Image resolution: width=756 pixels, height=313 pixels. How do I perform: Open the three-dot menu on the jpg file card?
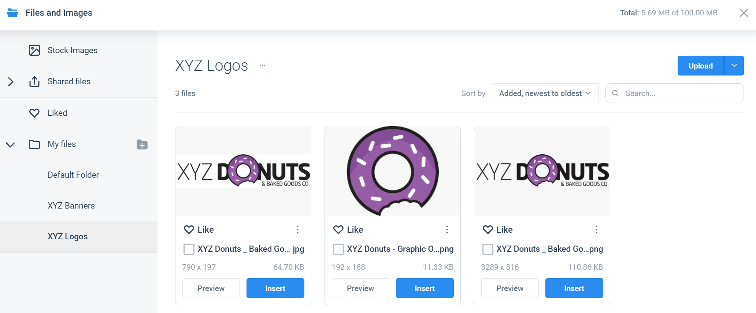[x=297, y=230]
